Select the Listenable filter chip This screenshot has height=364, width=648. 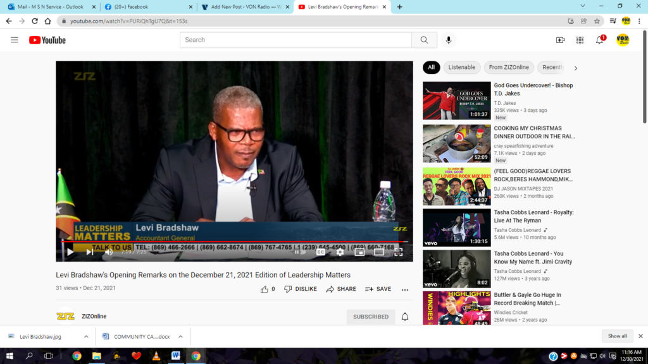click(x=461, y=68)
